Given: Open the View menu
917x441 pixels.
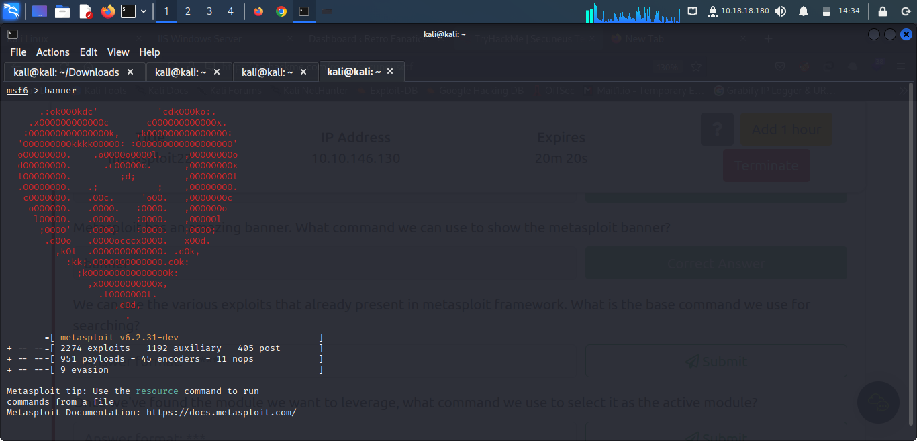Looking at the screenshot, I should [x=118, y=52].
